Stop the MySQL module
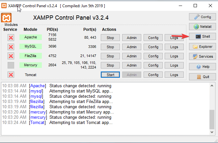218x143 pixels. click(110, 47)
